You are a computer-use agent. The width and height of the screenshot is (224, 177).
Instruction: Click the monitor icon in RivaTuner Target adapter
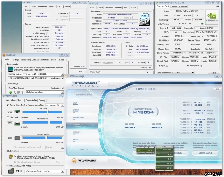10,69
